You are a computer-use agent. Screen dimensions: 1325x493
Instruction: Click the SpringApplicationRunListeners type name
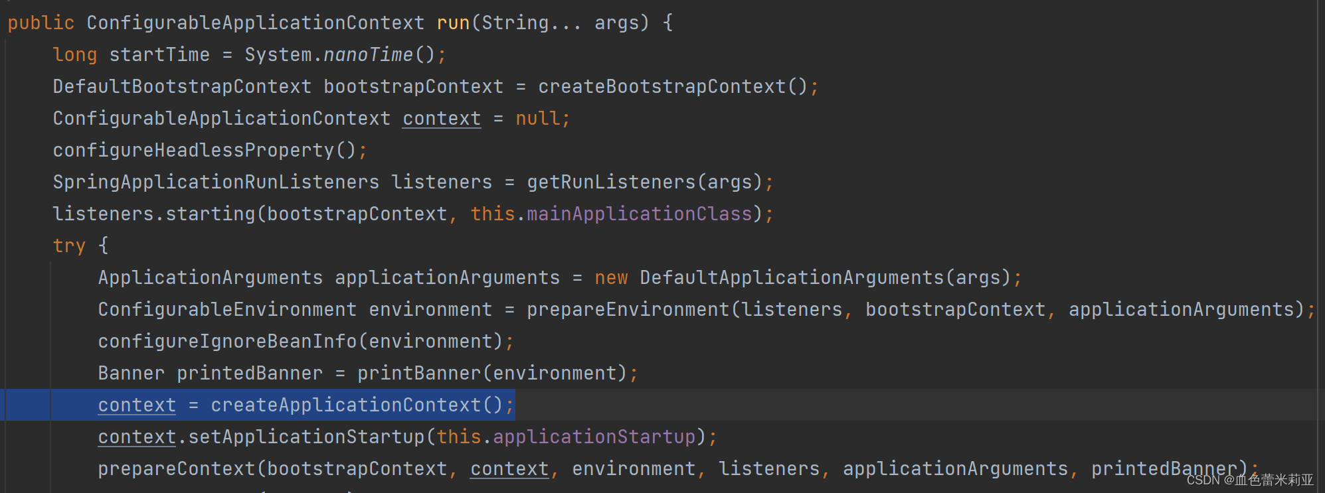click(x=216, y=182)
